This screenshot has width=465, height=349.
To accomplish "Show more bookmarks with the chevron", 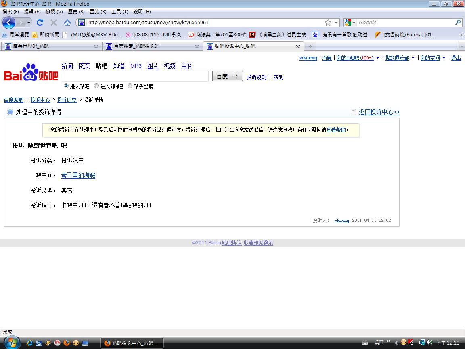I will click(461, 35).
